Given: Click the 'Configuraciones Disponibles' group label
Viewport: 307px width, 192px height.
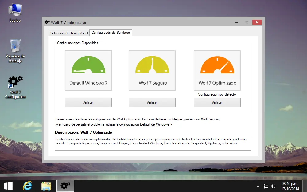Looking at the screenshot, I should tap(78, 43).
